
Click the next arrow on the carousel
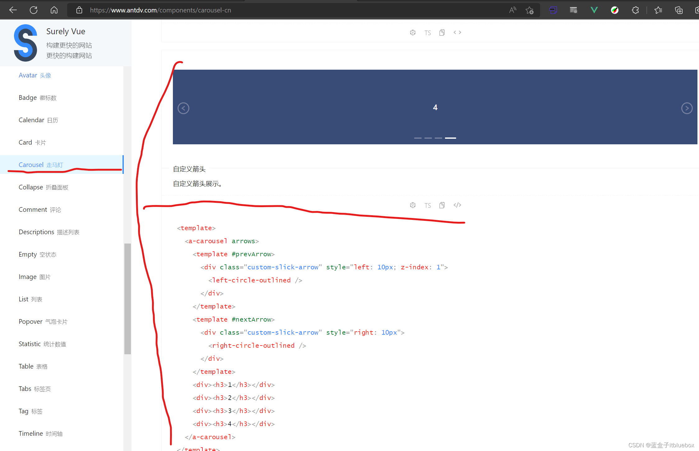point(687,108)
